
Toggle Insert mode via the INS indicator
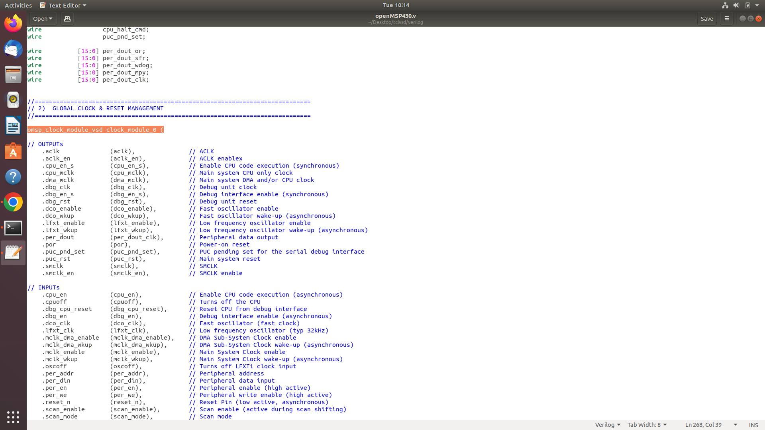(x=753, y=425)
